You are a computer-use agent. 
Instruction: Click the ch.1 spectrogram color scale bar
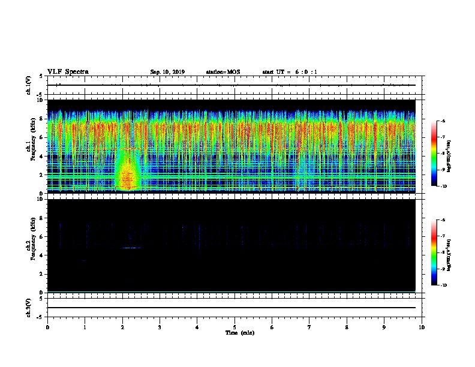(x=434, y=154)
